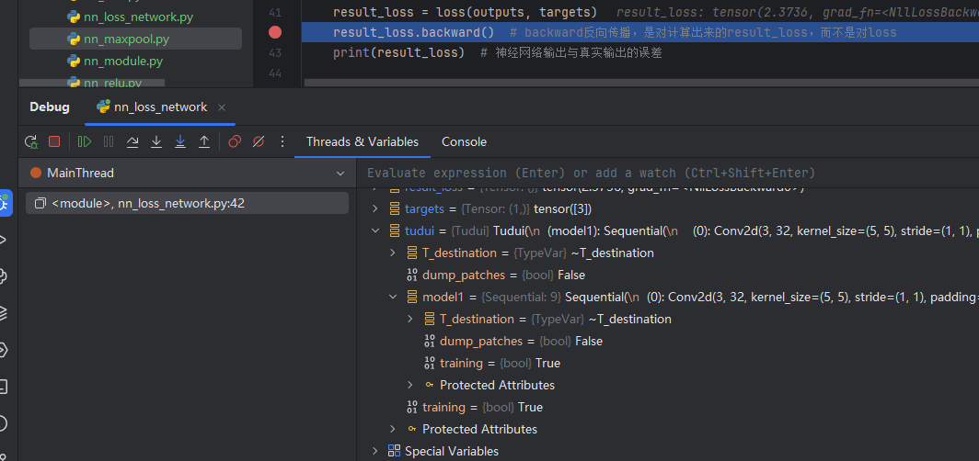
Task: Click binary icon beside training under tudui
Action: click(x=411, y=408)
